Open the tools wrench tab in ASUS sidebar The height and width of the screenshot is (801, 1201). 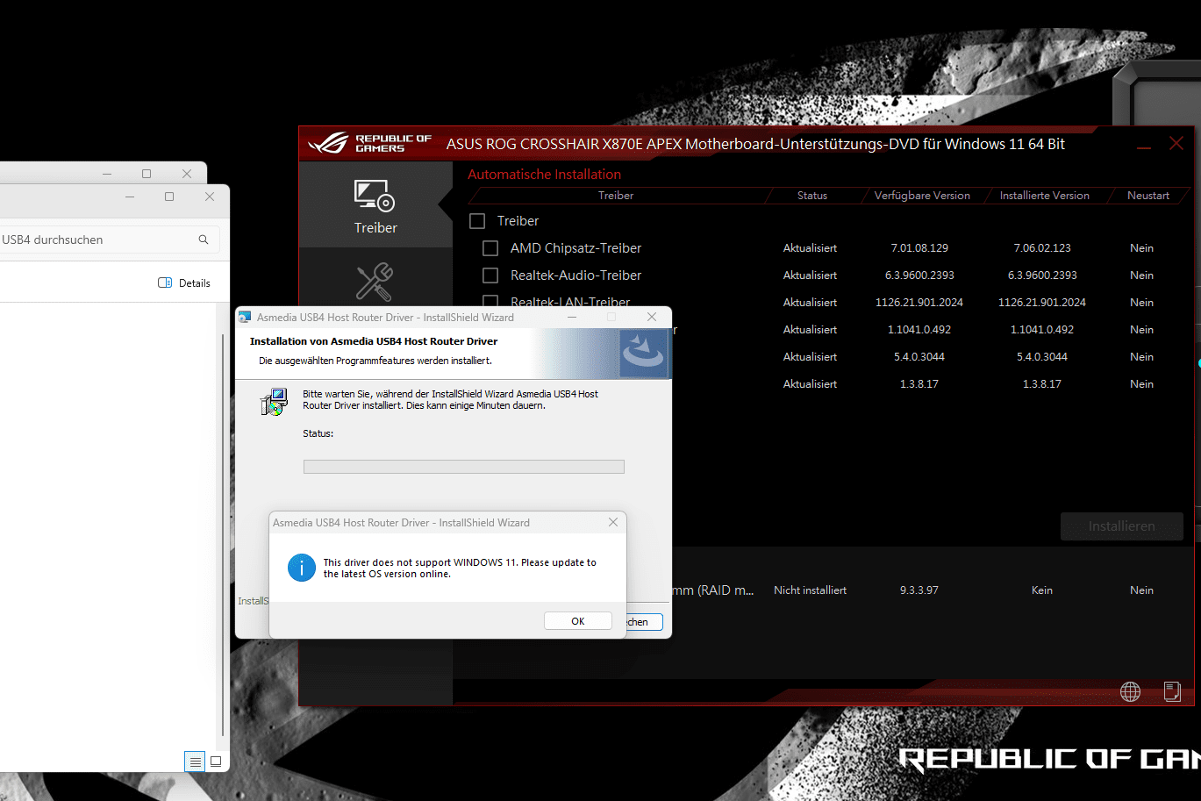(x=375, y=282)
